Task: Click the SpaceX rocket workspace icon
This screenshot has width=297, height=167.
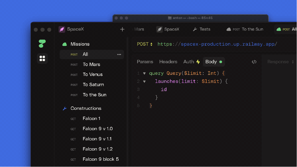Action: (62, 29)
